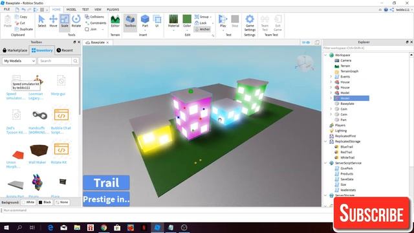Click the Play test button
The image size is (414, 233).
(223, 21)
